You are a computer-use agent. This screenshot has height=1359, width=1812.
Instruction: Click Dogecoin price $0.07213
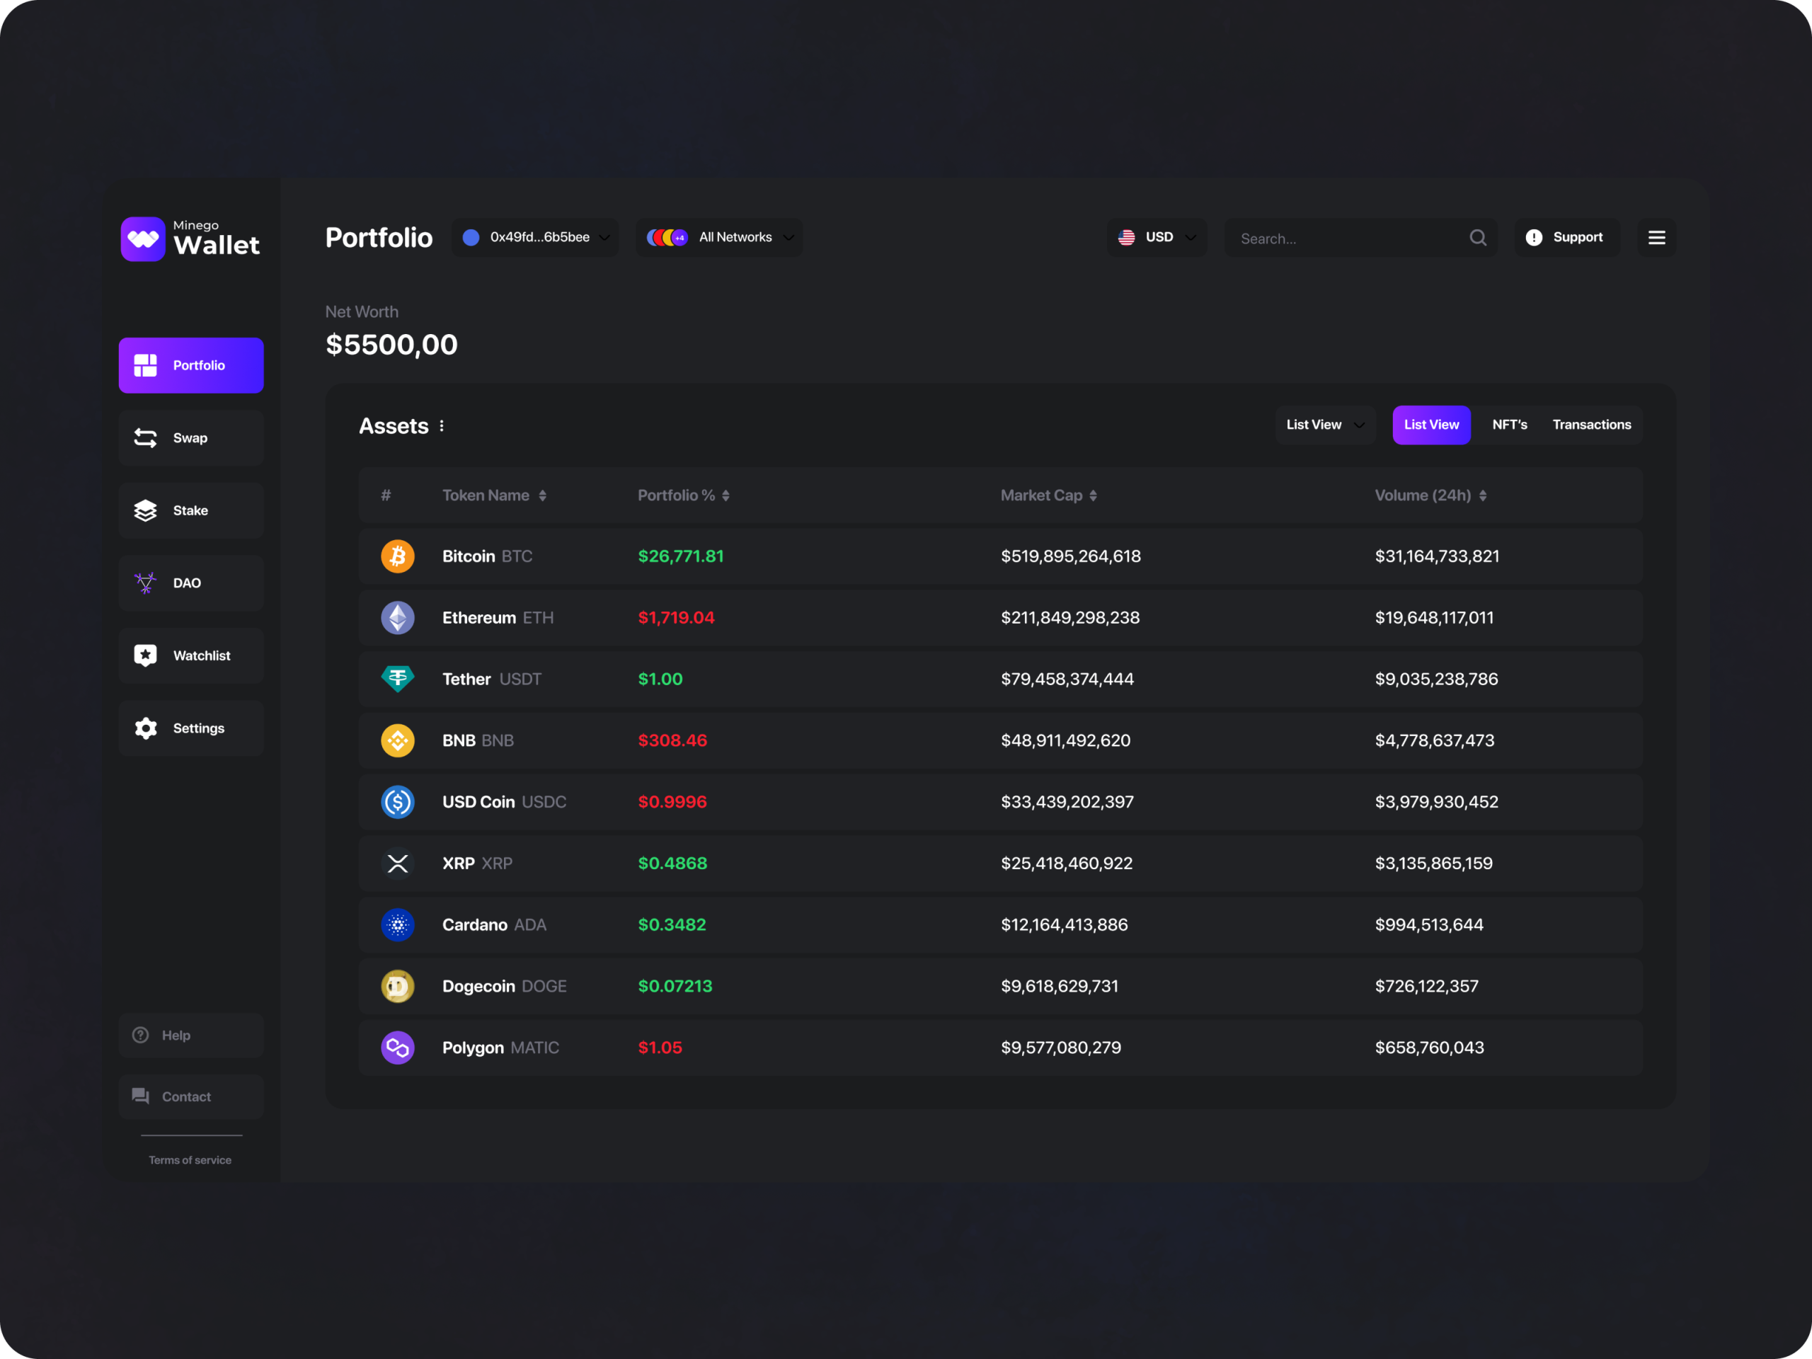pyautogui.click(x=675, y=986)
